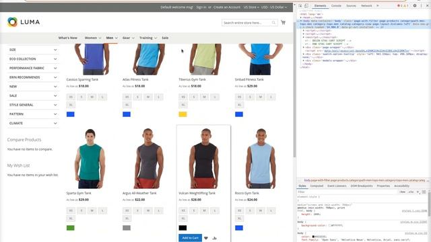Click the search magnifier icon
This screenshot has height=242, width=431.
pos(273,23)
